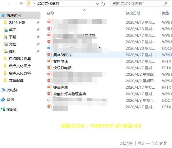Screen dimensions: 172x148
Task: Click the 家庭组 homegroup icon
Action: pos(3,109)
